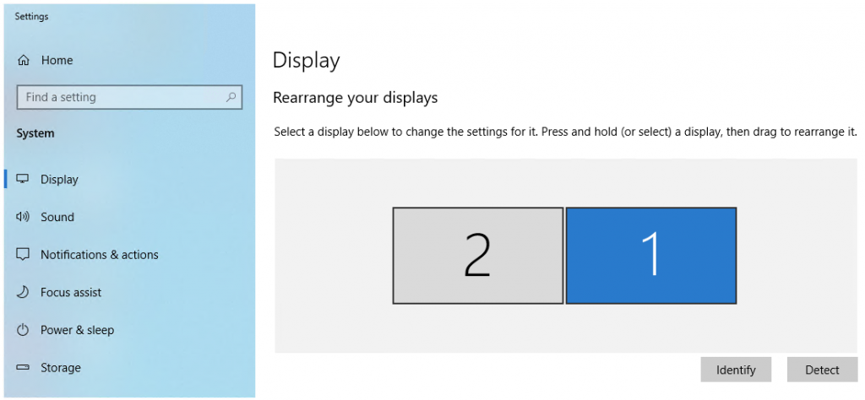
Task: Open Notifications & actions text label
Action: [99, 255]
